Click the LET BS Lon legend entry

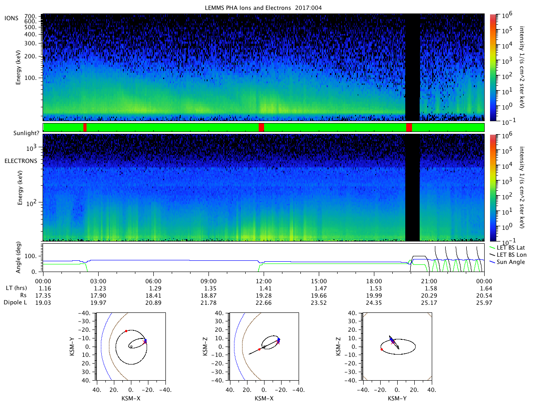tap(512, 255)
